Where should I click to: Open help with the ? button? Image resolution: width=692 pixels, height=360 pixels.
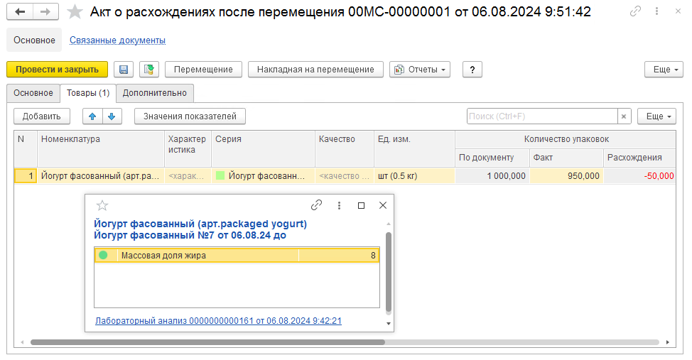coord(472,70)
